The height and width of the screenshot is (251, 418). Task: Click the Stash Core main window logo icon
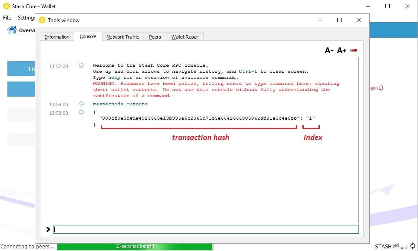[7, 6]
